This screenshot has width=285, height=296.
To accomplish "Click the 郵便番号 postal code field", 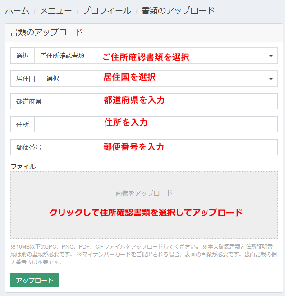I will point(162,147).
